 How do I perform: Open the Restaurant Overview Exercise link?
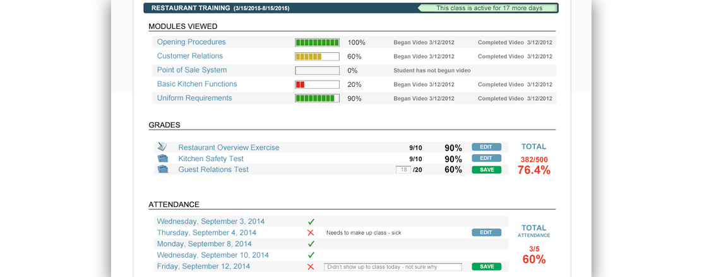[229, 147]
